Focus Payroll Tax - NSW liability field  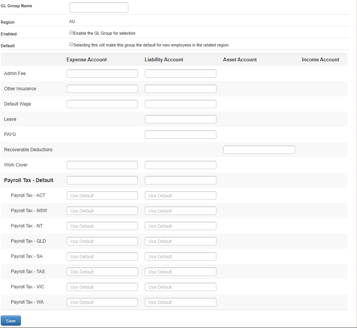pos(180,211)
